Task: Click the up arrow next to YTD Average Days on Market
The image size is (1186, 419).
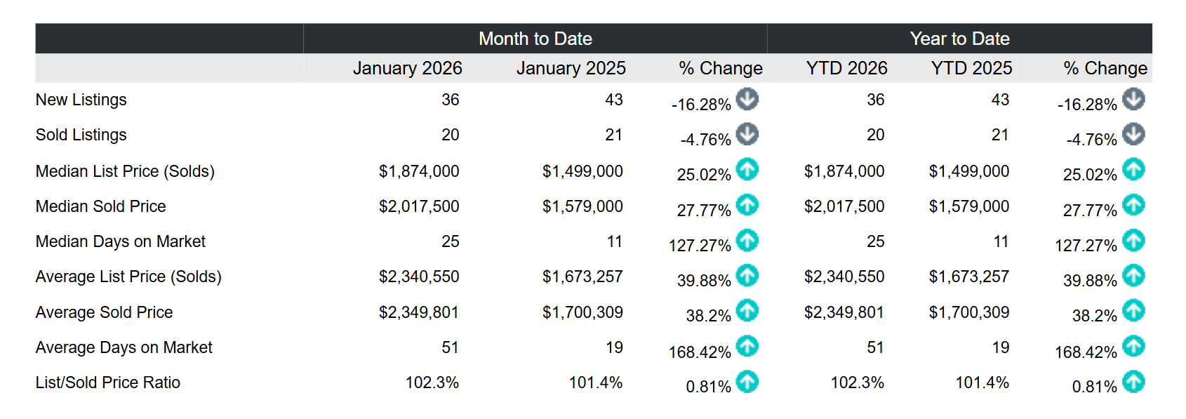Action: click(1133, 346)
